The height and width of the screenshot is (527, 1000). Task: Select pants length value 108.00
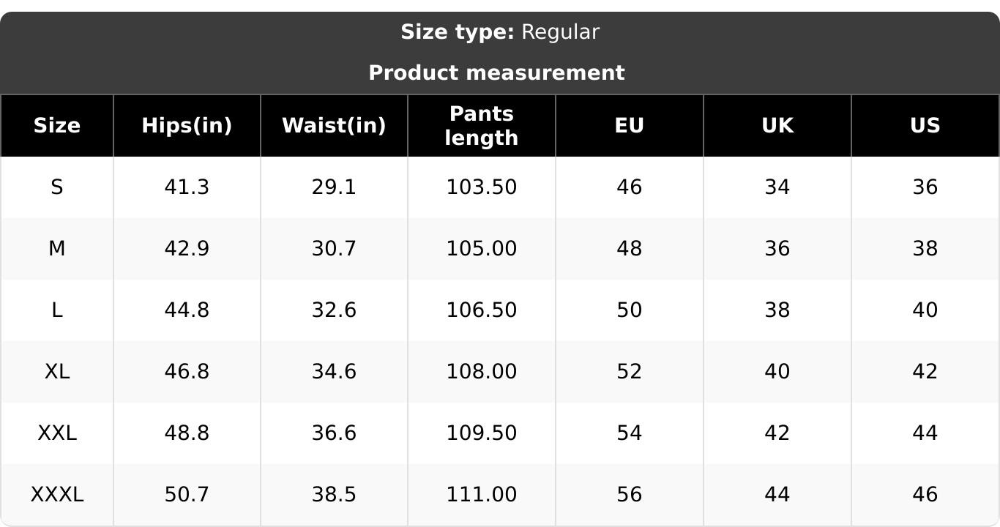click(x=482, y=372)
